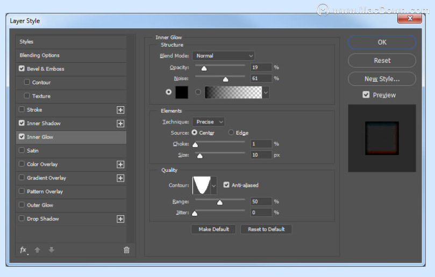Select solid color glow radio button
The width and height of the screenshot is (435, 277).
pyautogui.click(x=168, y=92)
